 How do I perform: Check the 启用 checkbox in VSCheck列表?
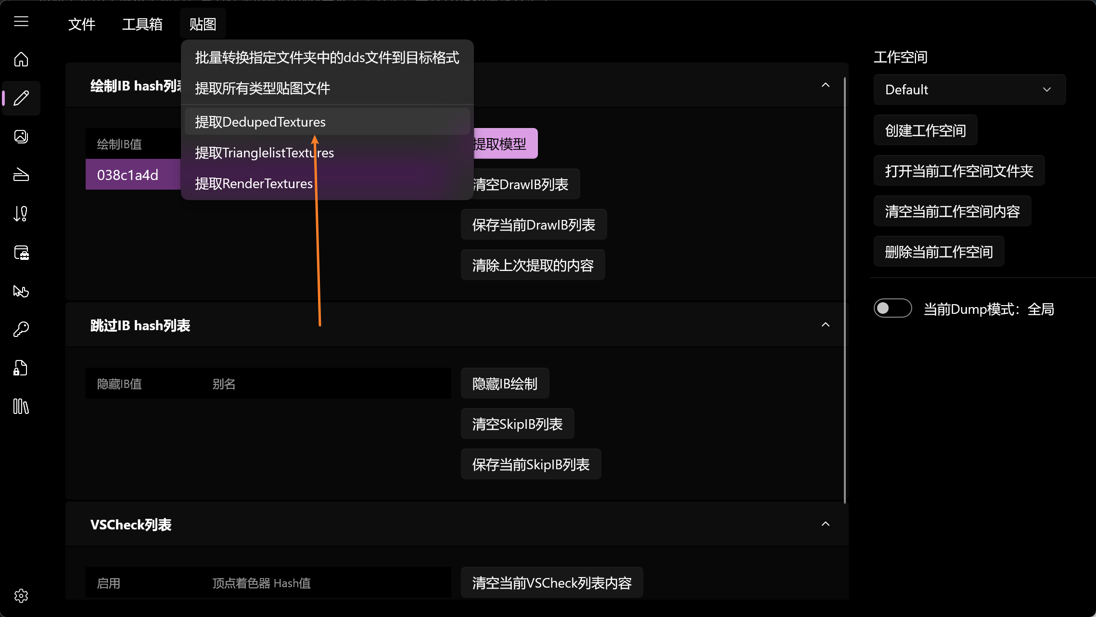pyautogui.click(x=108, y=583)
